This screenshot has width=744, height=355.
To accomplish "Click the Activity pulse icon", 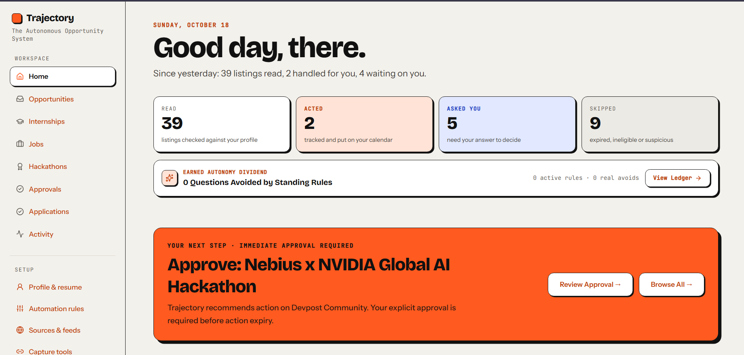I will click(20, 234).
